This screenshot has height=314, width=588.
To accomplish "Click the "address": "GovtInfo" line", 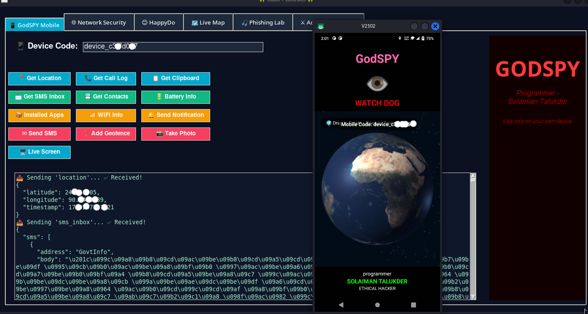I will (x=75, y=252).
